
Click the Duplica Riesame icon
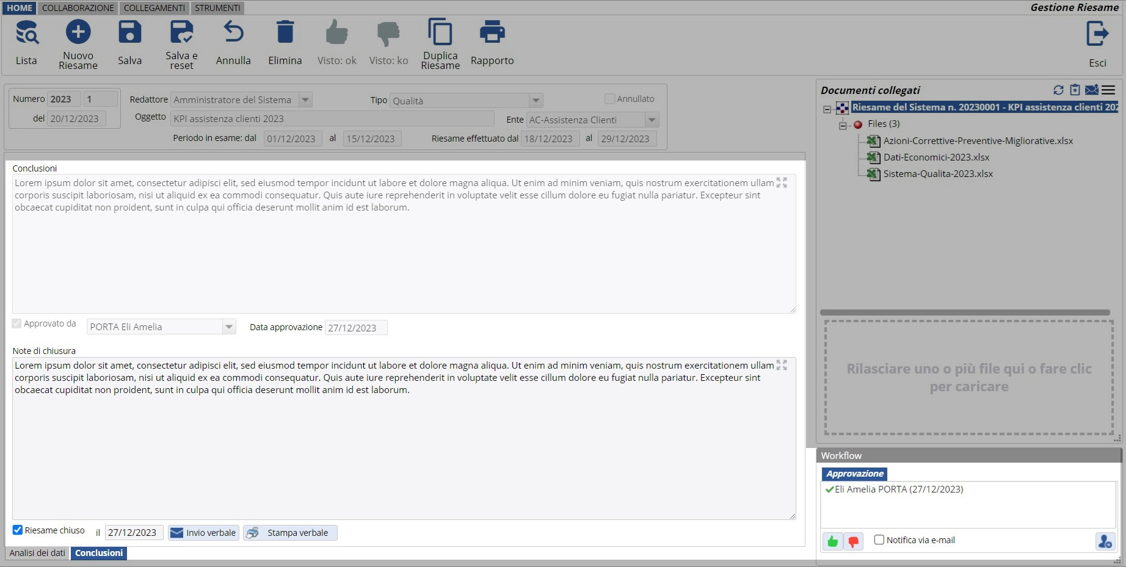click(440, 32)
